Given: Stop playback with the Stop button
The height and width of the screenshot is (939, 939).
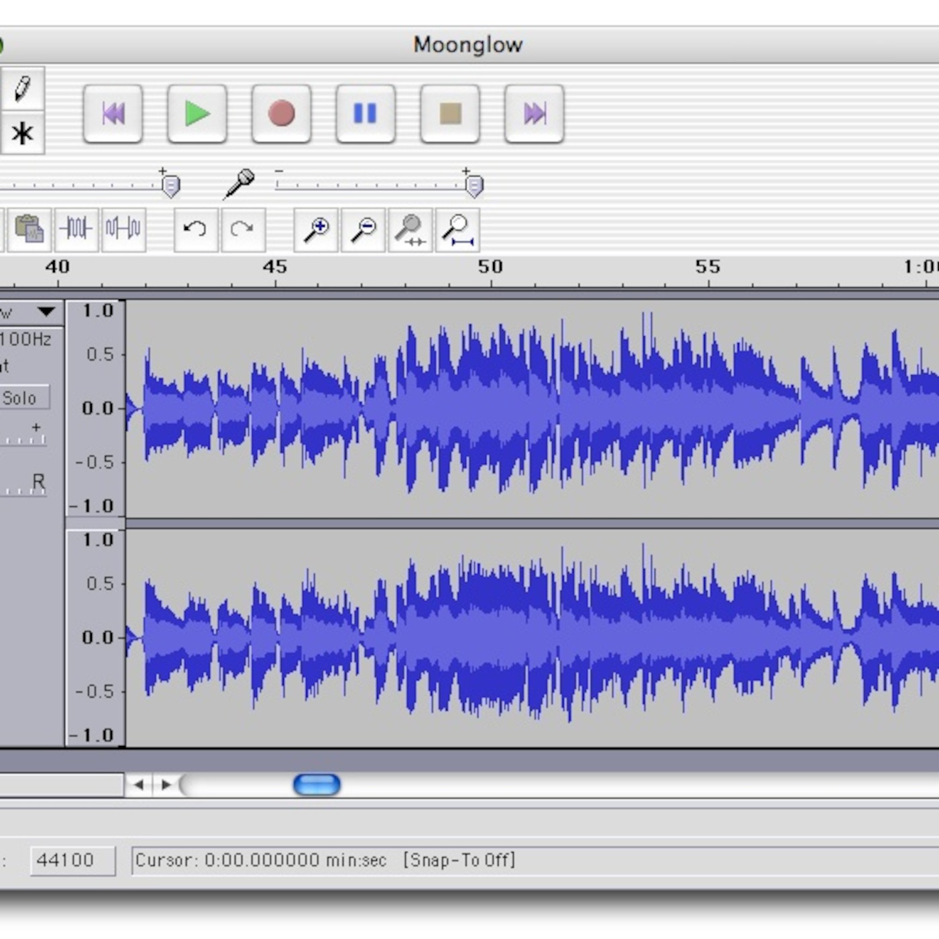Looking at the screenshot, I should (x=449, y=114).
